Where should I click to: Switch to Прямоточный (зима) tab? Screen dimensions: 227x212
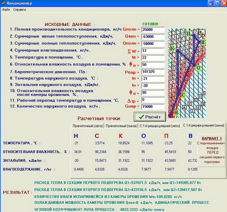coord(121,126)
